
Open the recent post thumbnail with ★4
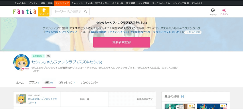coord(212,106)
